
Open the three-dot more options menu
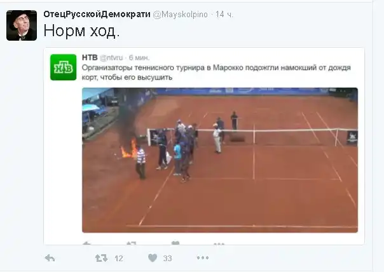203,257
